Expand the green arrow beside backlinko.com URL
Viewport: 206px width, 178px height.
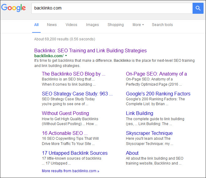[x=66, y=56]
